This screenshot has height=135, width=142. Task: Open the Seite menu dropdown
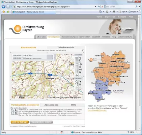point(123,11)
